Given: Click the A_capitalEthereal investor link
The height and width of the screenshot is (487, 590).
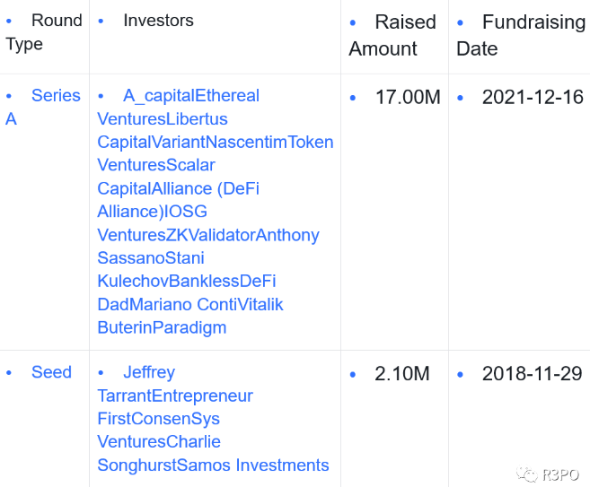Looking at the screenshot, I should 191,95.
